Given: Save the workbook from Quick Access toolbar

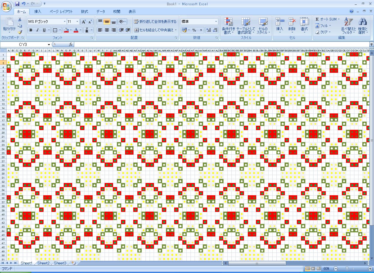Looking at the screenshot, I should pyautogui.click(x=17, y=4).
